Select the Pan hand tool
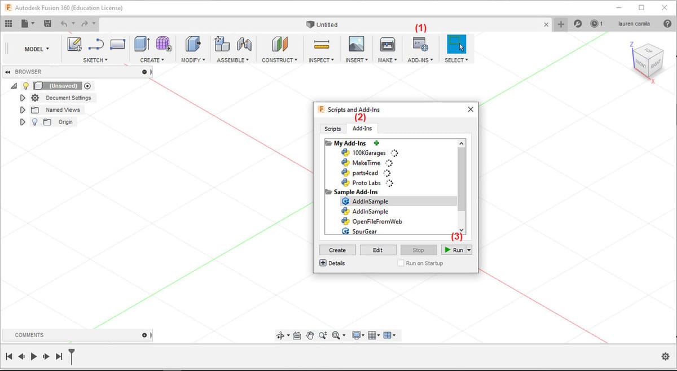The image size is (677, 371). 310,335
